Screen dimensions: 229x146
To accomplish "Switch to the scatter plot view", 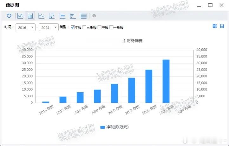I will (x=41, y=16).
